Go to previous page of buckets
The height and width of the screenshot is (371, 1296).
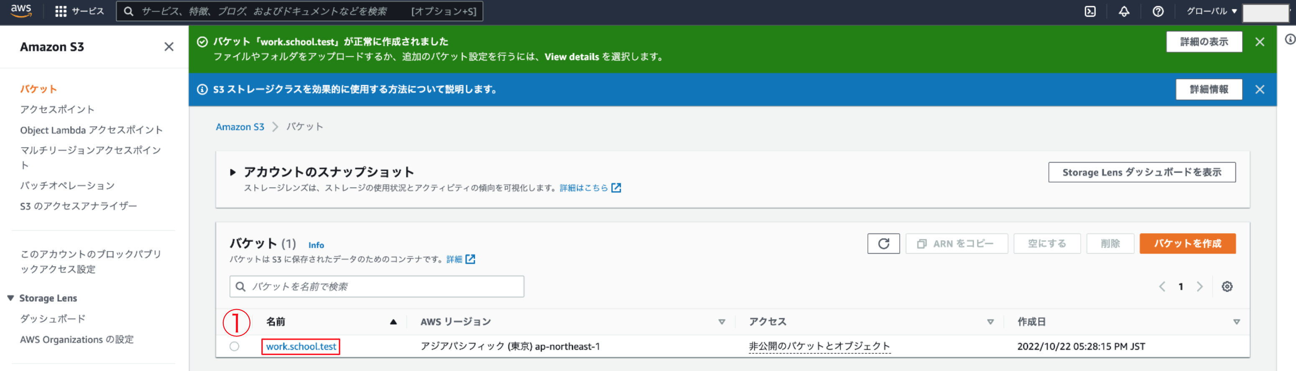click(x=1162, y=287)
